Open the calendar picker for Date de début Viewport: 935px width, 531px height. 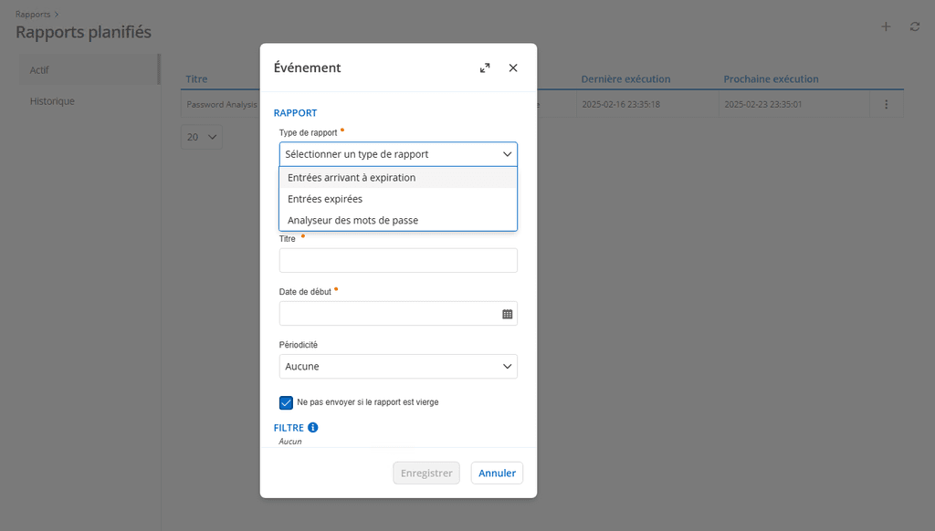[x=508, y=314]
